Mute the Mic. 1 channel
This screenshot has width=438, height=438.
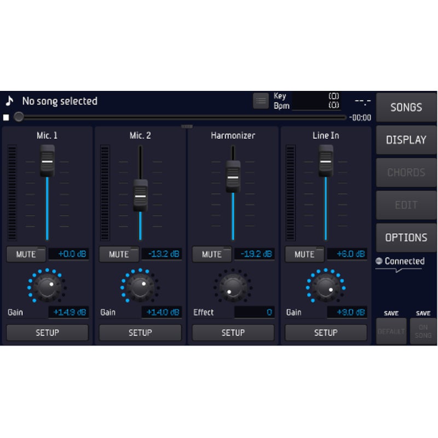[x=26, y=254]
